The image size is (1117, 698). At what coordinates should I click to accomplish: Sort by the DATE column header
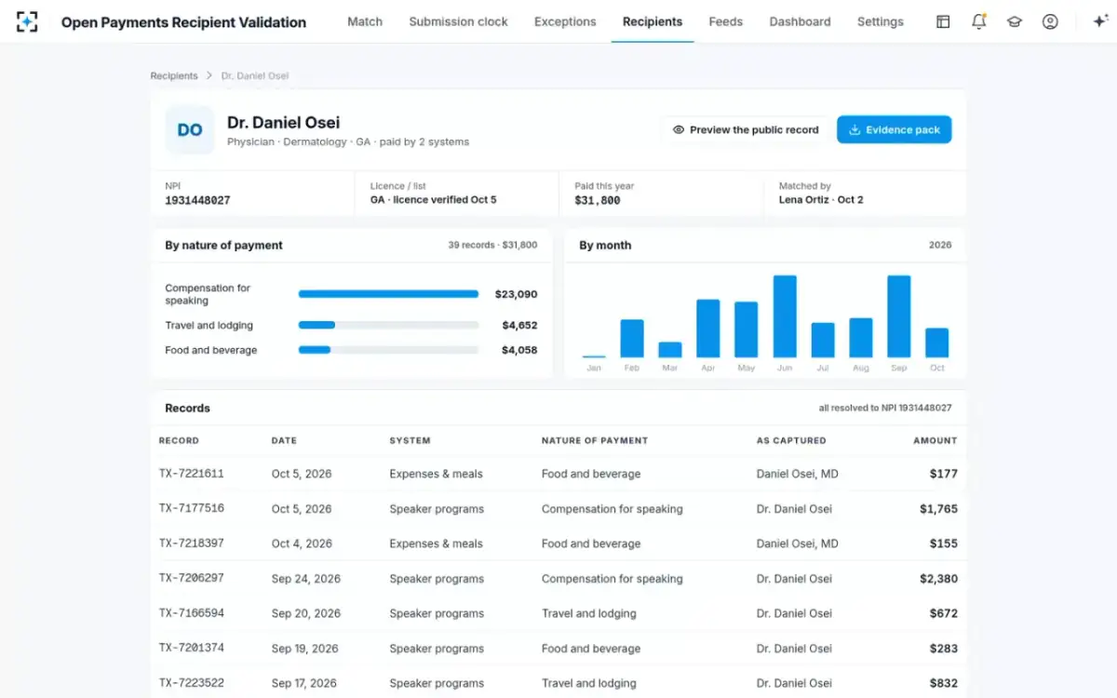(284, 440)
